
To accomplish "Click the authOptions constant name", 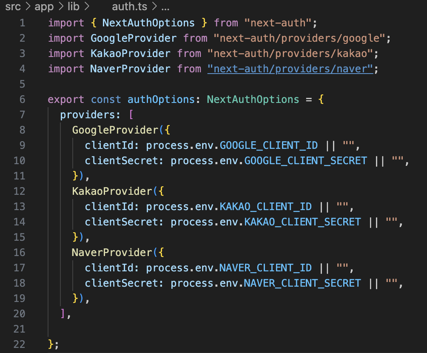I will pos(161,100).
